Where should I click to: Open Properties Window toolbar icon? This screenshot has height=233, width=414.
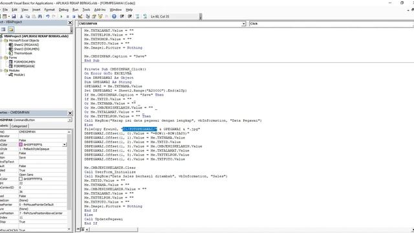click(94, 16)
